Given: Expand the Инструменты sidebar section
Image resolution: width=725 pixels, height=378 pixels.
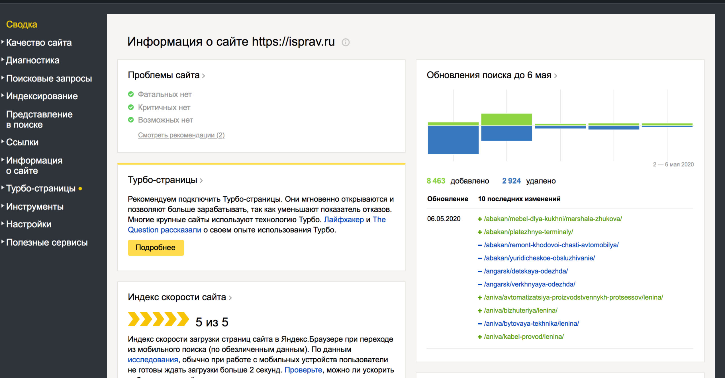Looking at the screenshot, I should point(34,206).
